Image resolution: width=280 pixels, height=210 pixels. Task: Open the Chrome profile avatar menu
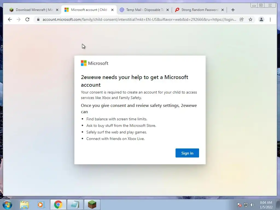point(261,19)
